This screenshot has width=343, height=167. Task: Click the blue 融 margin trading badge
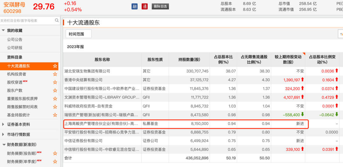[135, 6]
